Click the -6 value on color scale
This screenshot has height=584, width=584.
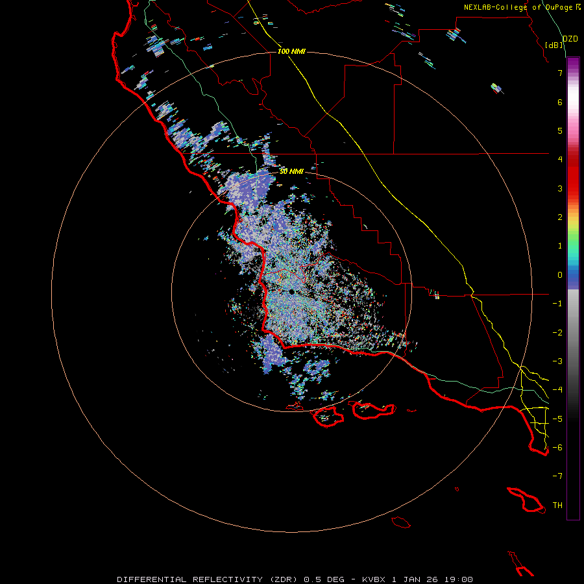(557, 447)
